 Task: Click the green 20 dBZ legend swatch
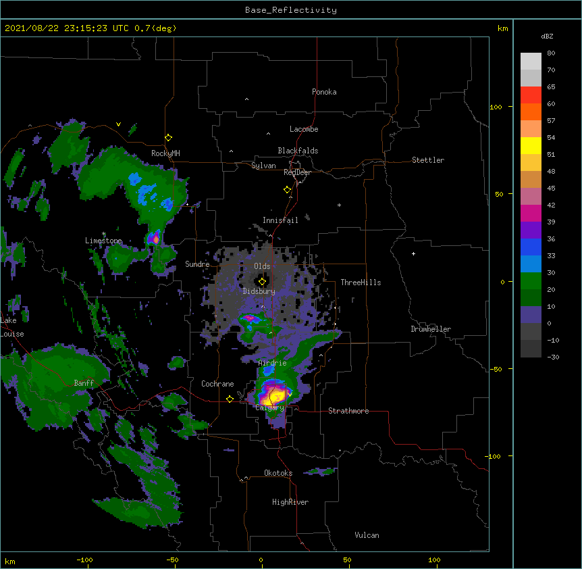click(531, 281)
